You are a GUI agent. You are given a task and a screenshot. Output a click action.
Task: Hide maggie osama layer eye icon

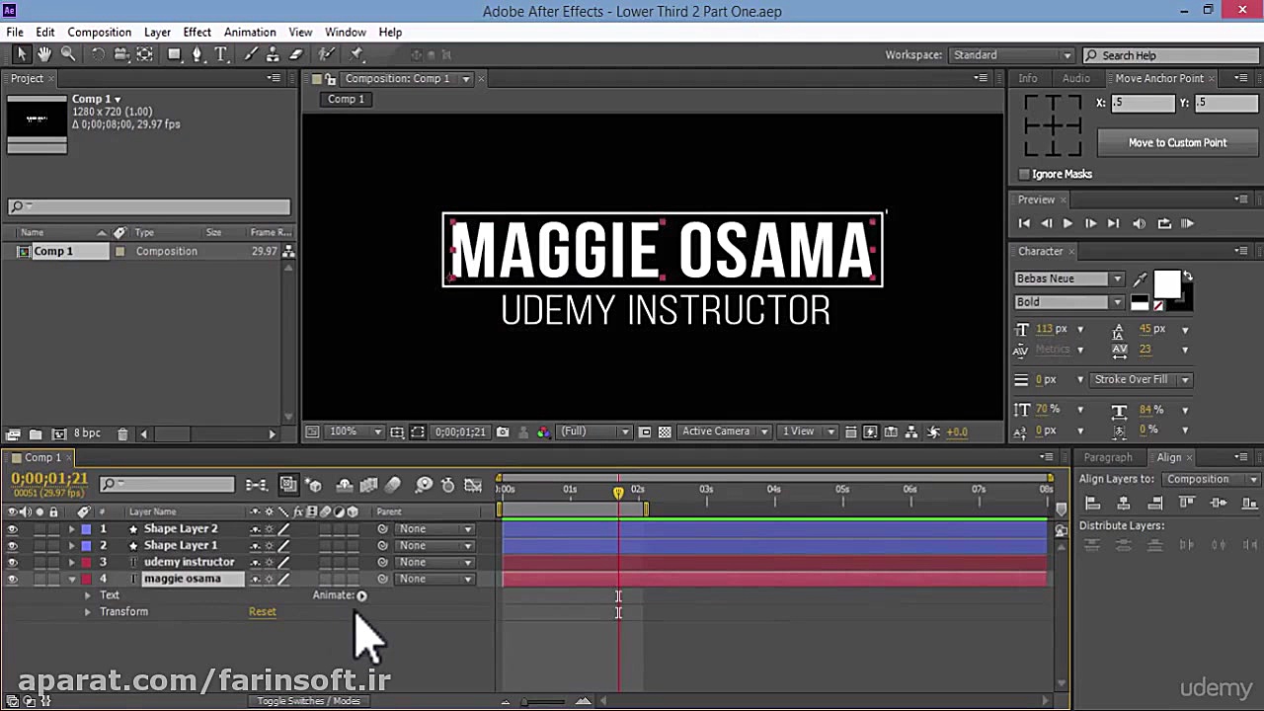(x=12, y=579)
